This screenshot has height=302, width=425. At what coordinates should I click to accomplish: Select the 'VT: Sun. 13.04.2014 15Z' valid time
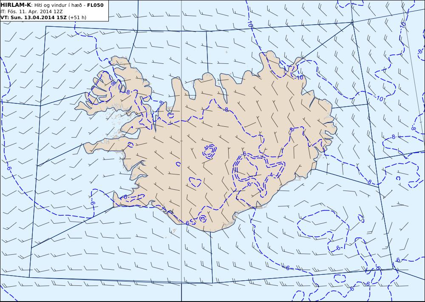pyautogui.click(x=34, y=17)
